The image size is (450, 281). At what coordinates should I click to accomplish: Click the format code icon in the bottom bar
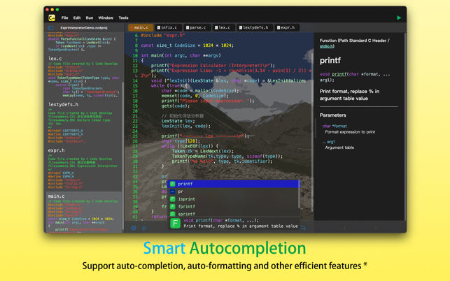pos(144,228)
